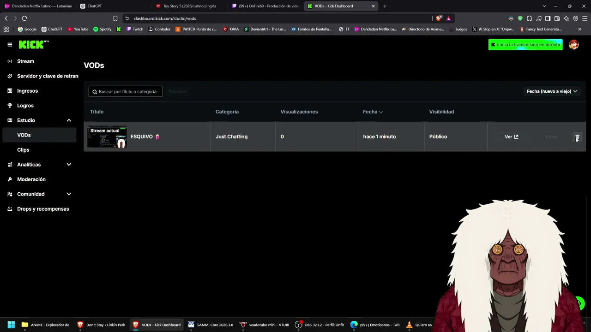Delete the ESQUIVO VOD with trash icon

pyautogui.click(x=577, y=137)
